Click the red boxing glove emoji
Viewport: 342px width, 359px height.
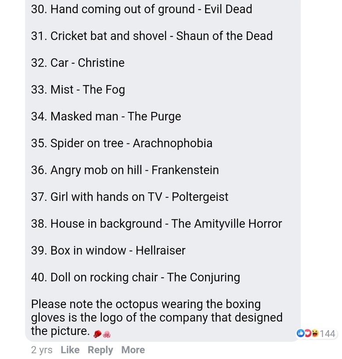coord(97,334)
